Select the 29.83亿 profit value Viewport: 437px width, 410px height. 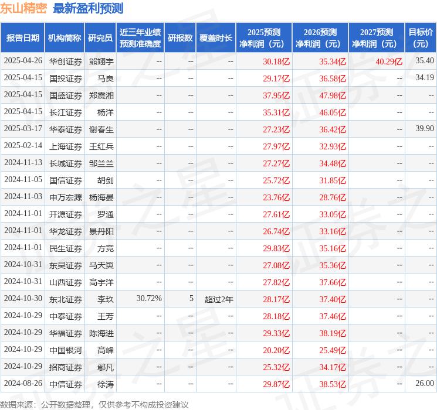click(x=276, y=248)
